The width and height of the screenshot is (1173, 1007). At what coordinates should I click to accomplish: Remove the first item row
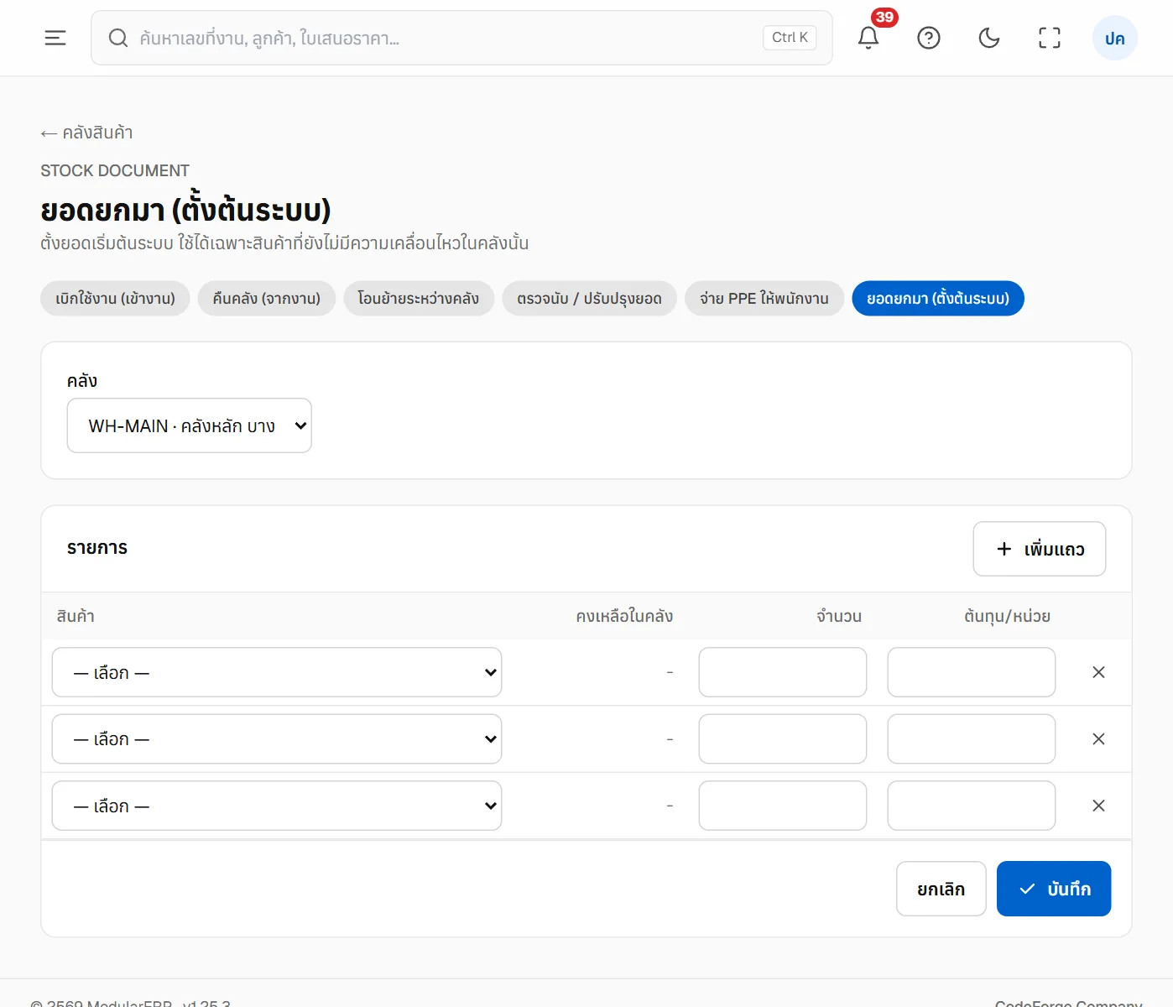click(x=1098, y=672)
